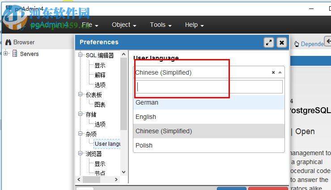Image resolution: width=331 pixels, height=190 pixels.
Task: Click the Browser panel title
Action: pyautogui.click(x=24, y=42)
